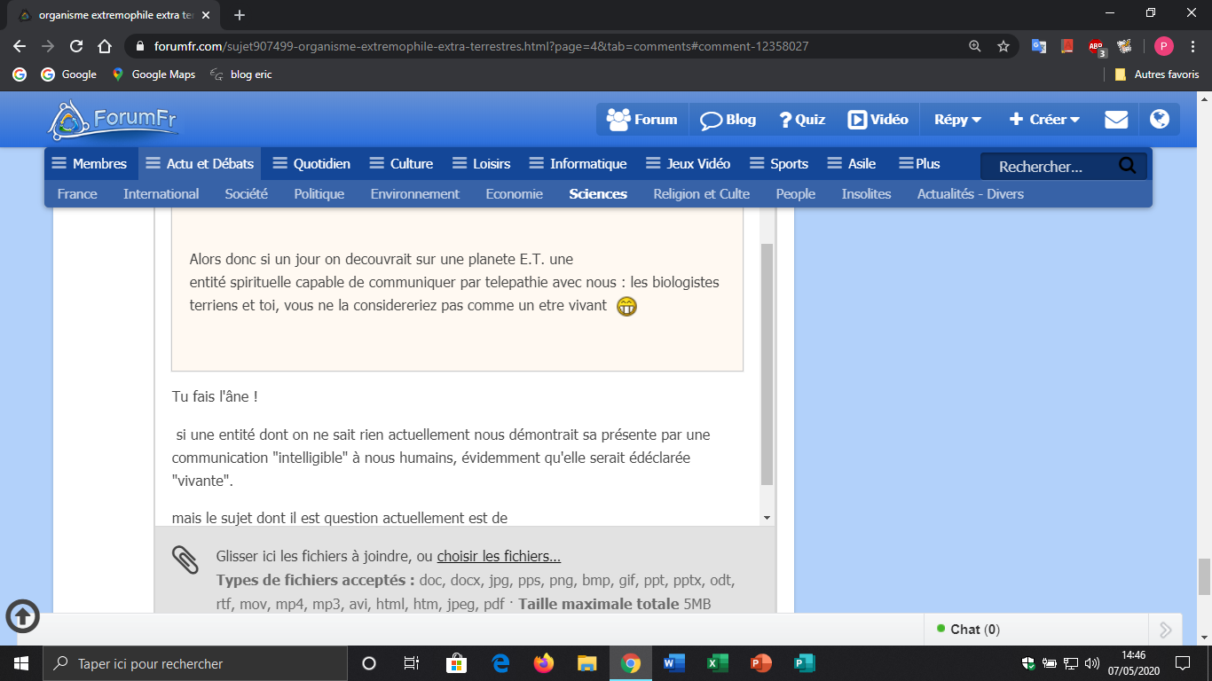
Task: Go to Actualités - Divers subforum
Action: pos(970,193)
